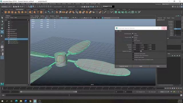Choose the Paint Selection brush tool
The image size is (183, 103).
click(2, 25)
